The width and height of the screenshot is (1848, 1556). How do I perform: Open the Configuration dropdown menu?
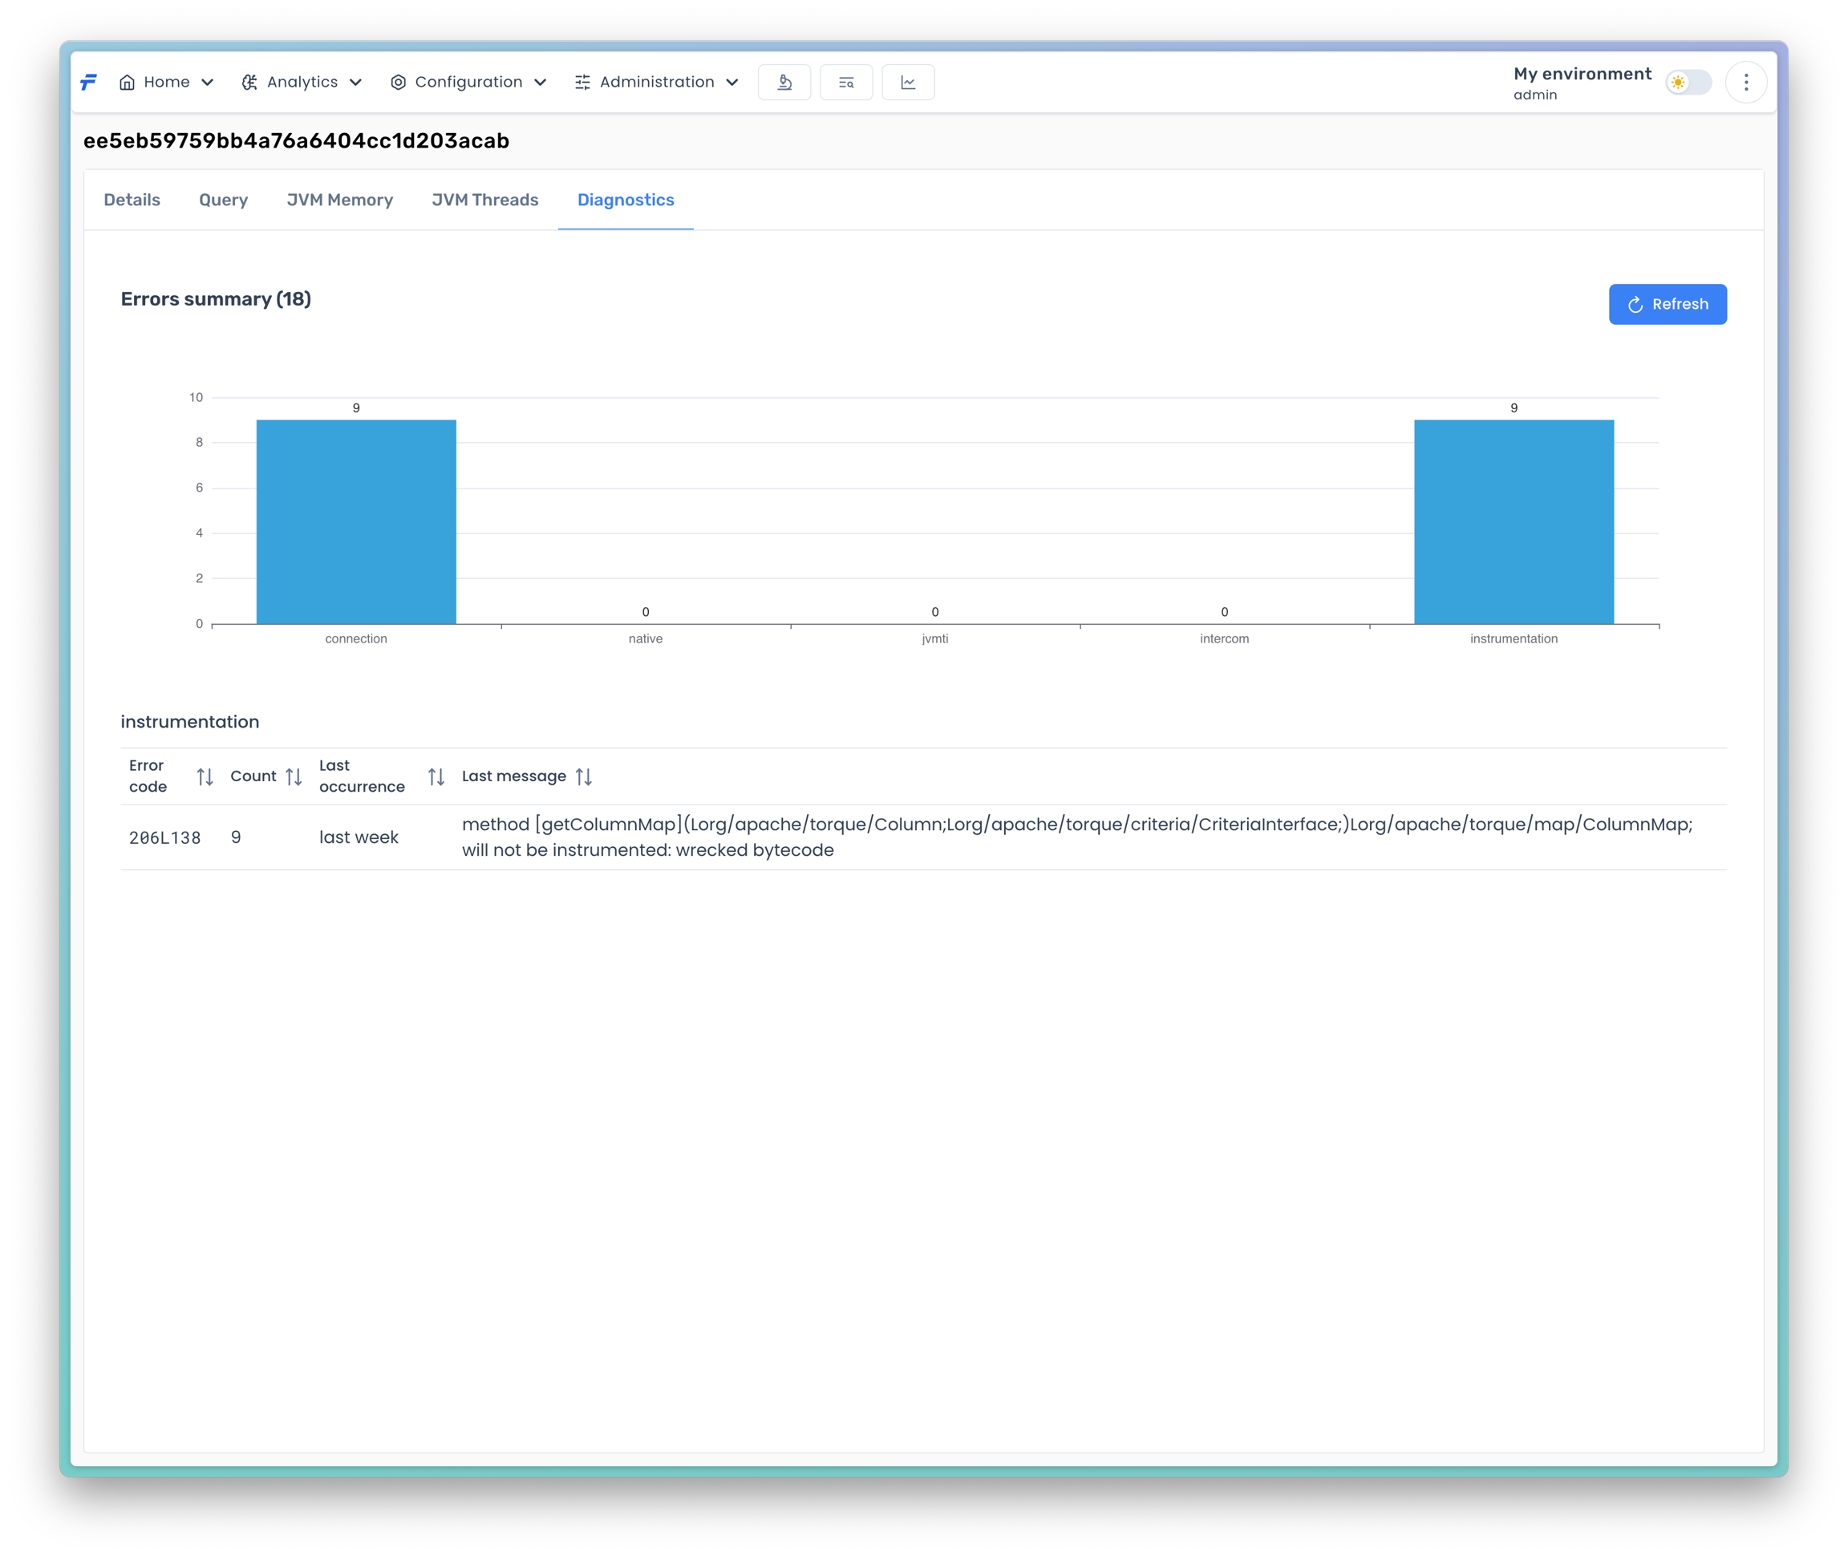468,82
